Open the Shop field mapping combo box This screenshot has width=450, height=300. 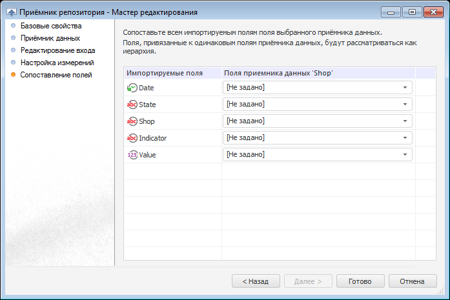(x=405, y=121)
